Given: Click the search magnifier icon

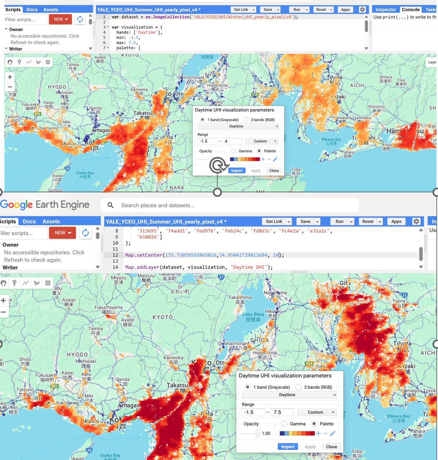Looking at the screenshot, I should tap(110, 205).
